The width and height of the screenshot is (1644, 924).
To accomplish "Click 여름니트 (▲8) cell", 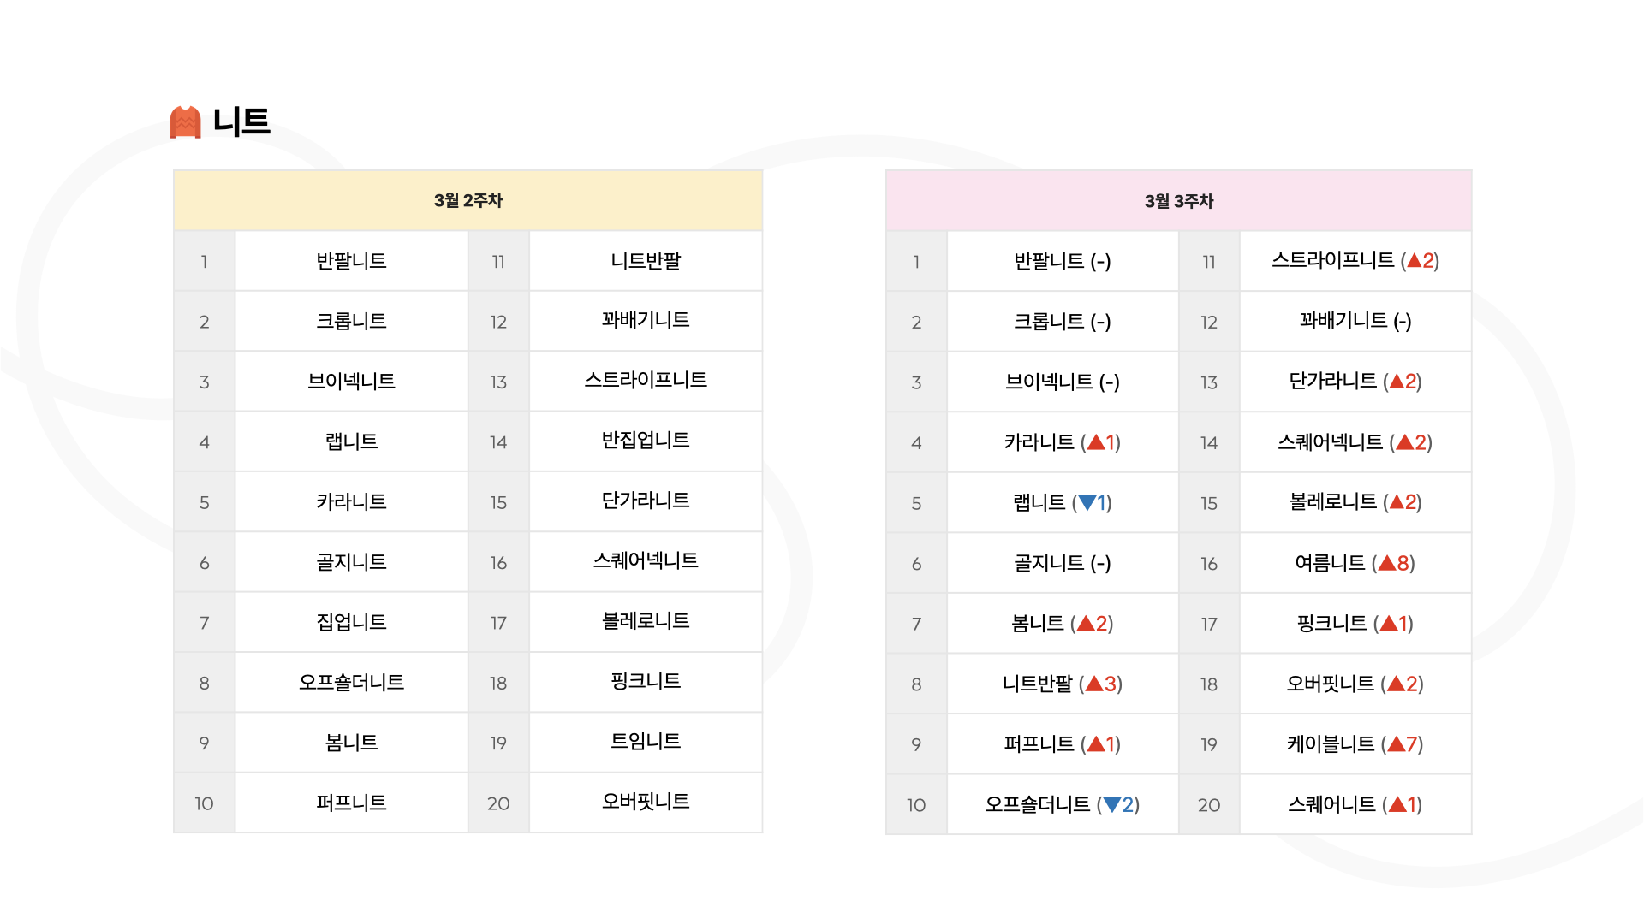I will (1355, 563).
